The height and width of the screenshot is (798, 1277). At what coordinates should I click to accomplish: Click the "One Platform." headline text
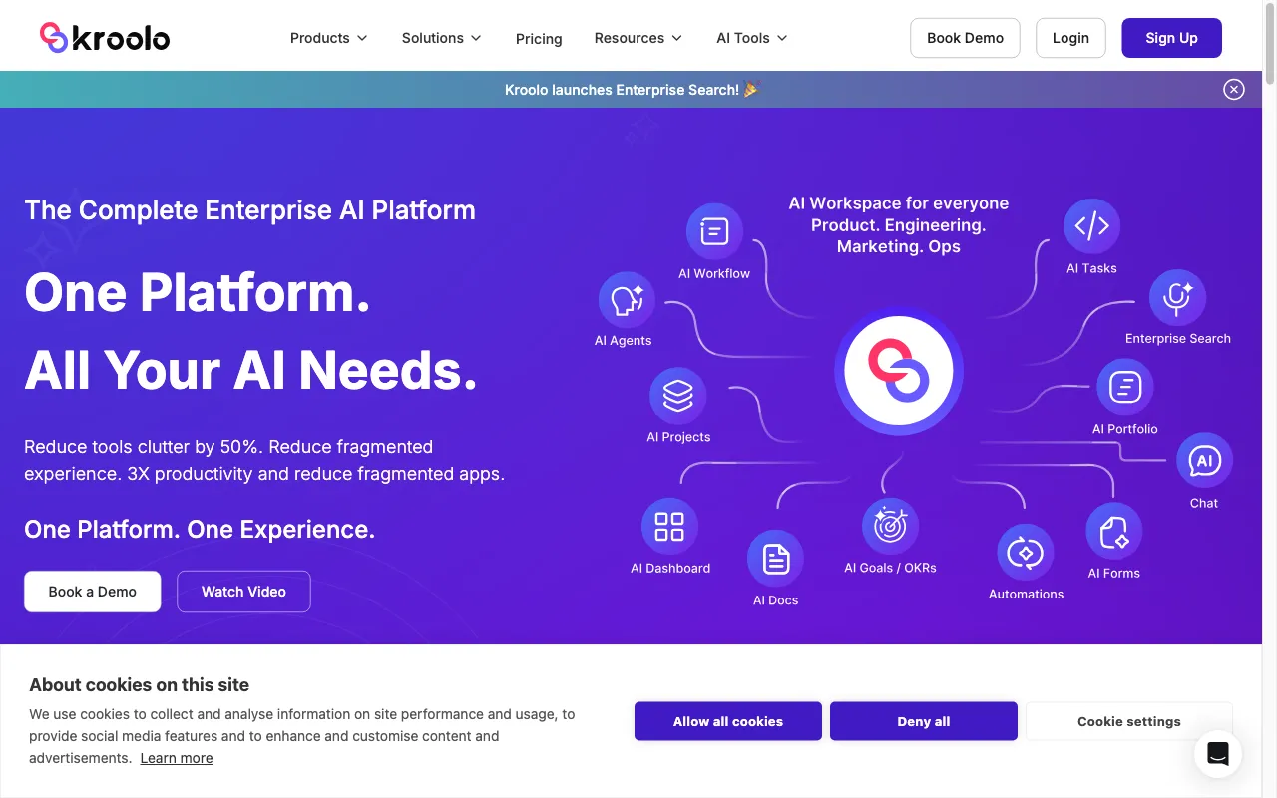coord(198,293)
